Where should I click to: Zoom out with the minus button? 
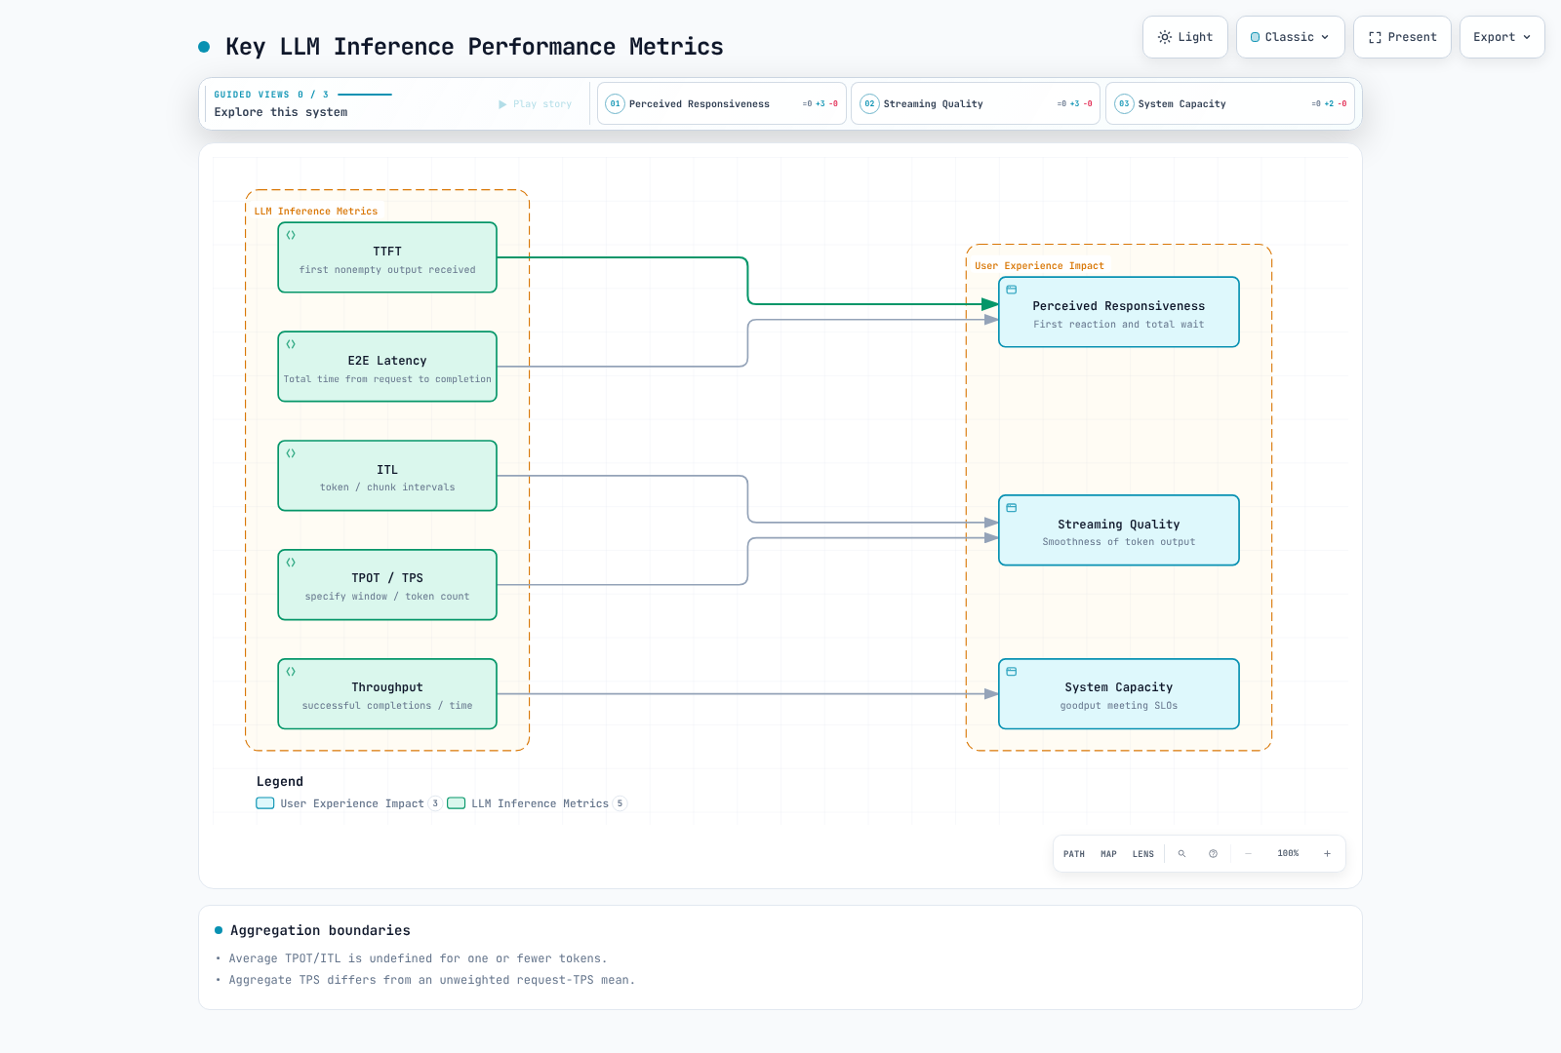(1248, 854)
